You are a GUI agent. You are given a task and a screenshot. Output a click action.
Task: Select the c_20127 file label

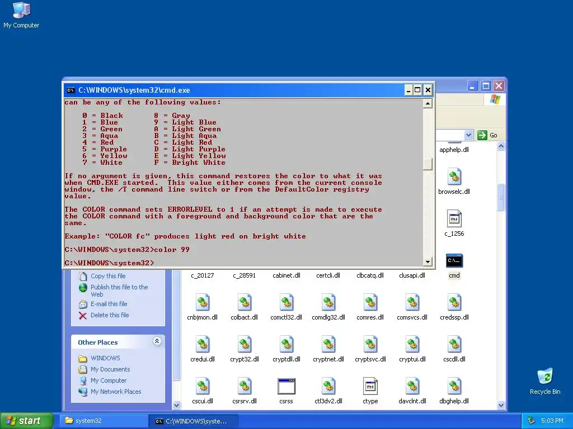point(203,275)
